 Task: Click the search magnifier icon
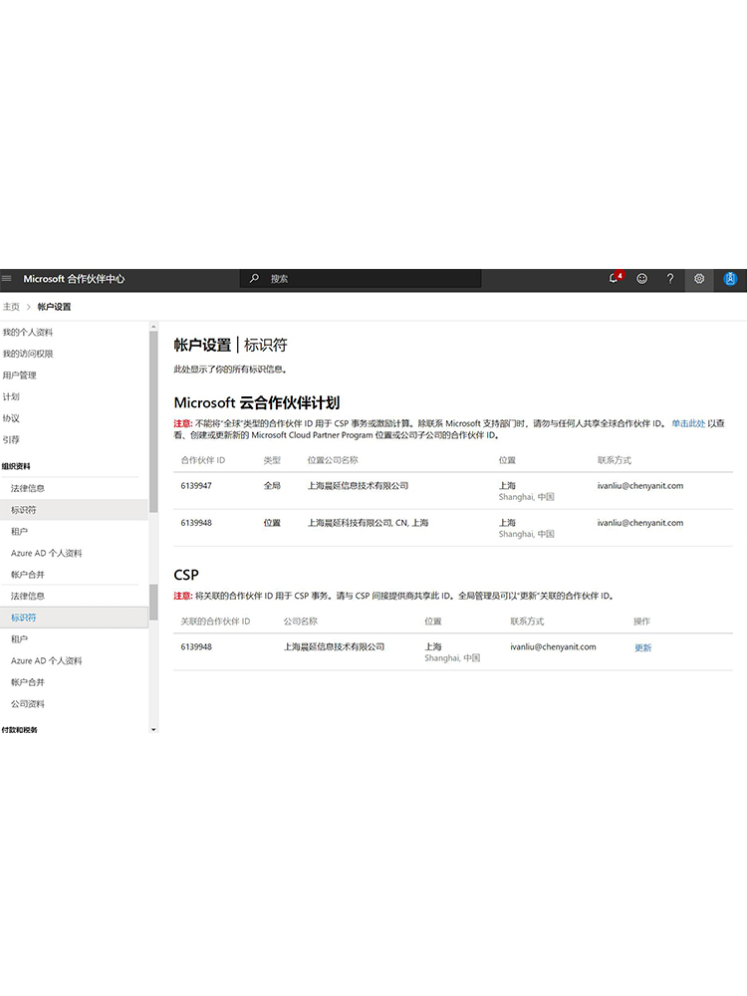[254, 278]
